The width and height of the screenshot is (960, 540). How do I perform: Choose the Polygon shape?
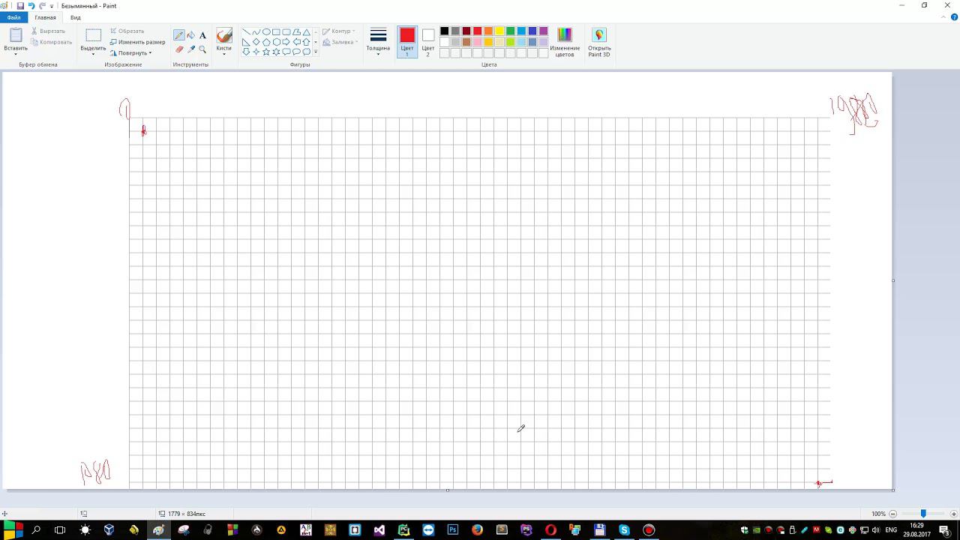[x=296, y=32]
